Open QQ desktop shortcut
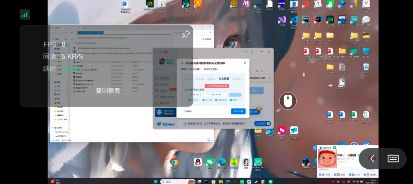413x184 pixels. [x=198, y=163]
